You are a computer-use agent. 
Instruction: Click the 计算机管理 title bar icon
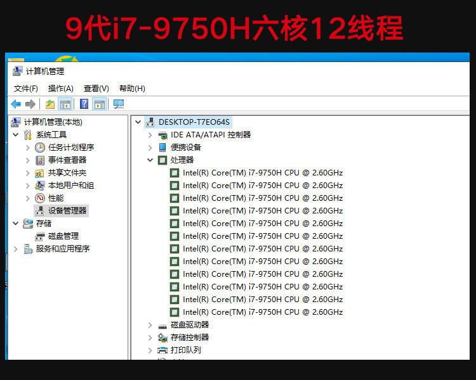coord(17,71)
